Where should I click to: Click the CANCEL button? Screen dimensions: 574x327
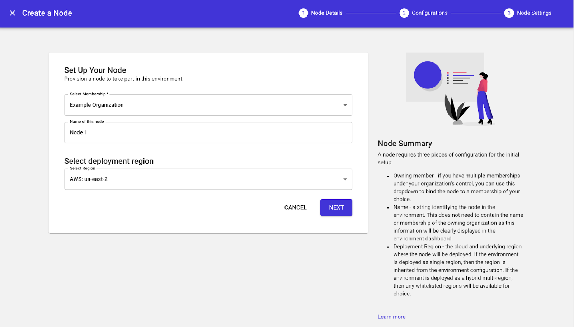point(295,207)
